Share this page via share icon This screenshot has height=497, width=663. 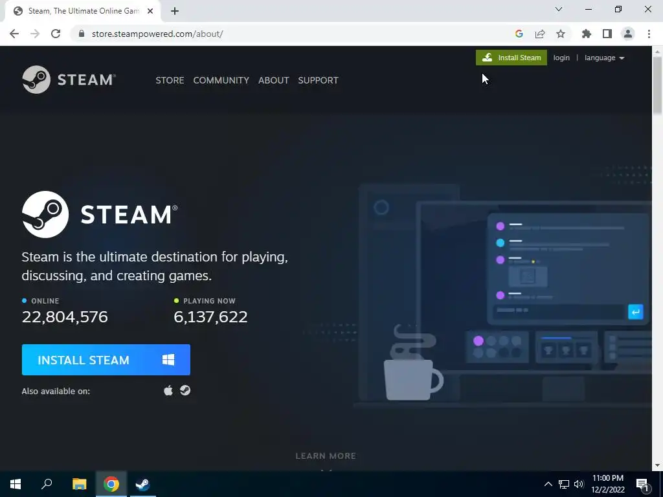click(x=540, y=34)
